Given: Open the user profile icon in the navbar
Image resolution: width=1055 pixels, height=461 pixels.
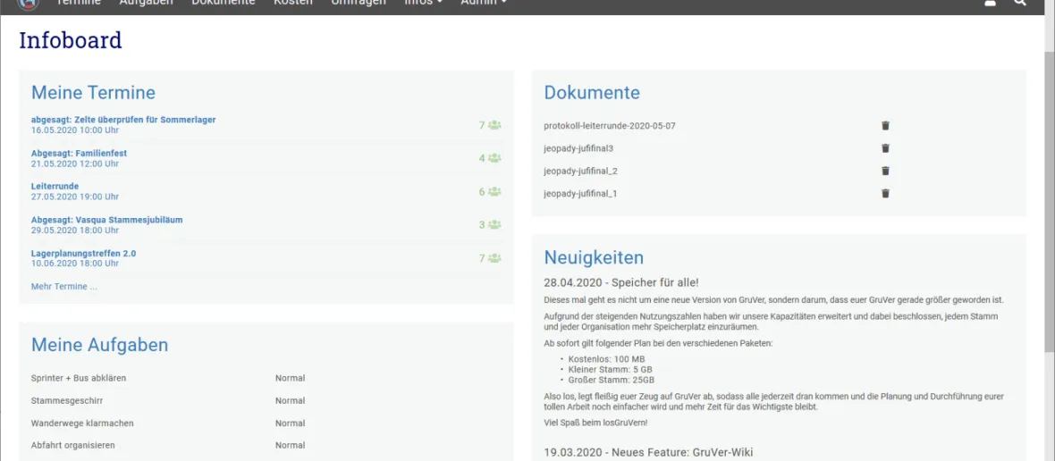Looking at the screenshot, I should 990,3.
